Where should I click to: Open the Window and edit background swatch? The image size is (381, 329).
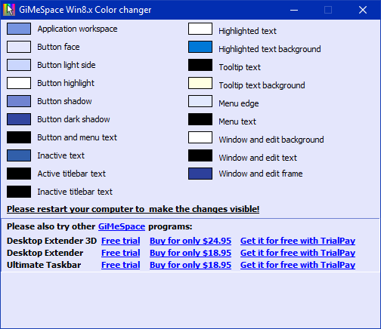[200, 137]
